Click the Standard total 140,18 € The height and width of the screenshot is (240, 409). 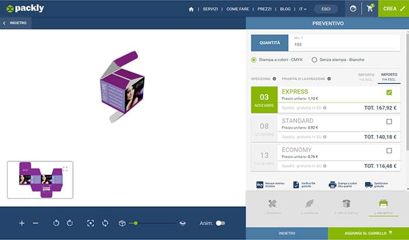[x=380, y=137]
